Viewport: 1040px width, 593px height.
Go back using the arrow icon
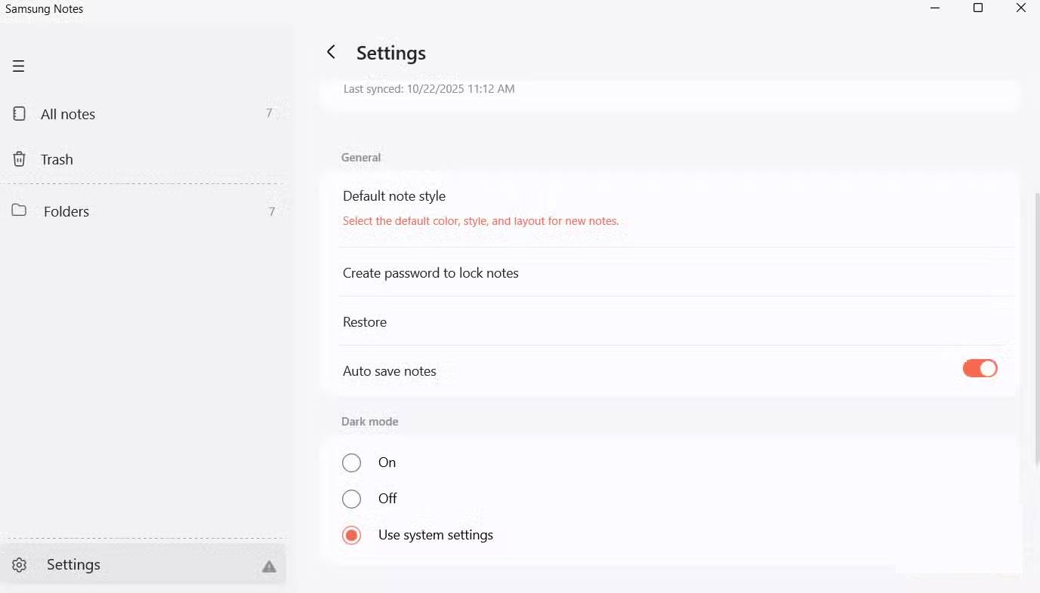click(x=331, y=52)
